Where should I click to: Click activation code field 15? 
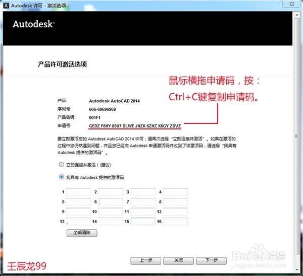tap(143, 222)
